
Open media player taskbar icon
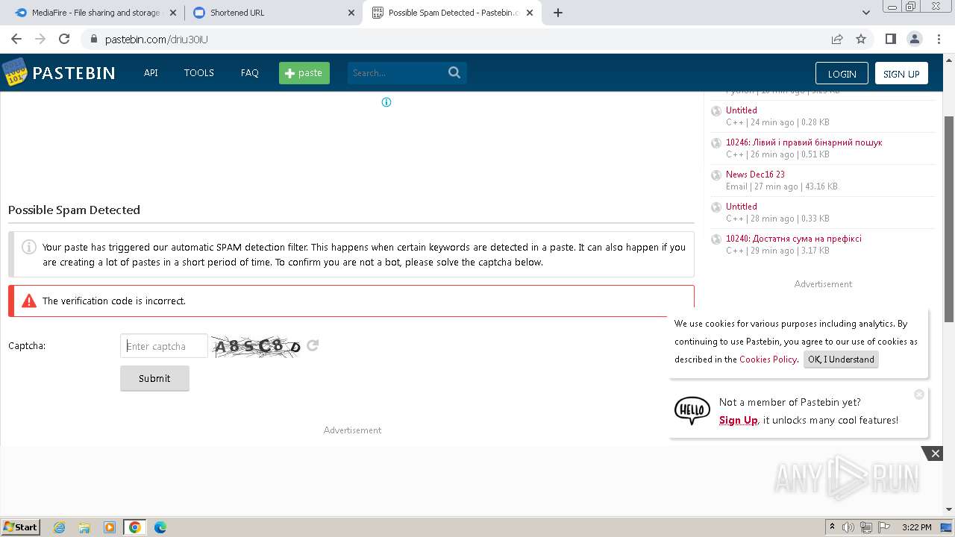point(110,527)
